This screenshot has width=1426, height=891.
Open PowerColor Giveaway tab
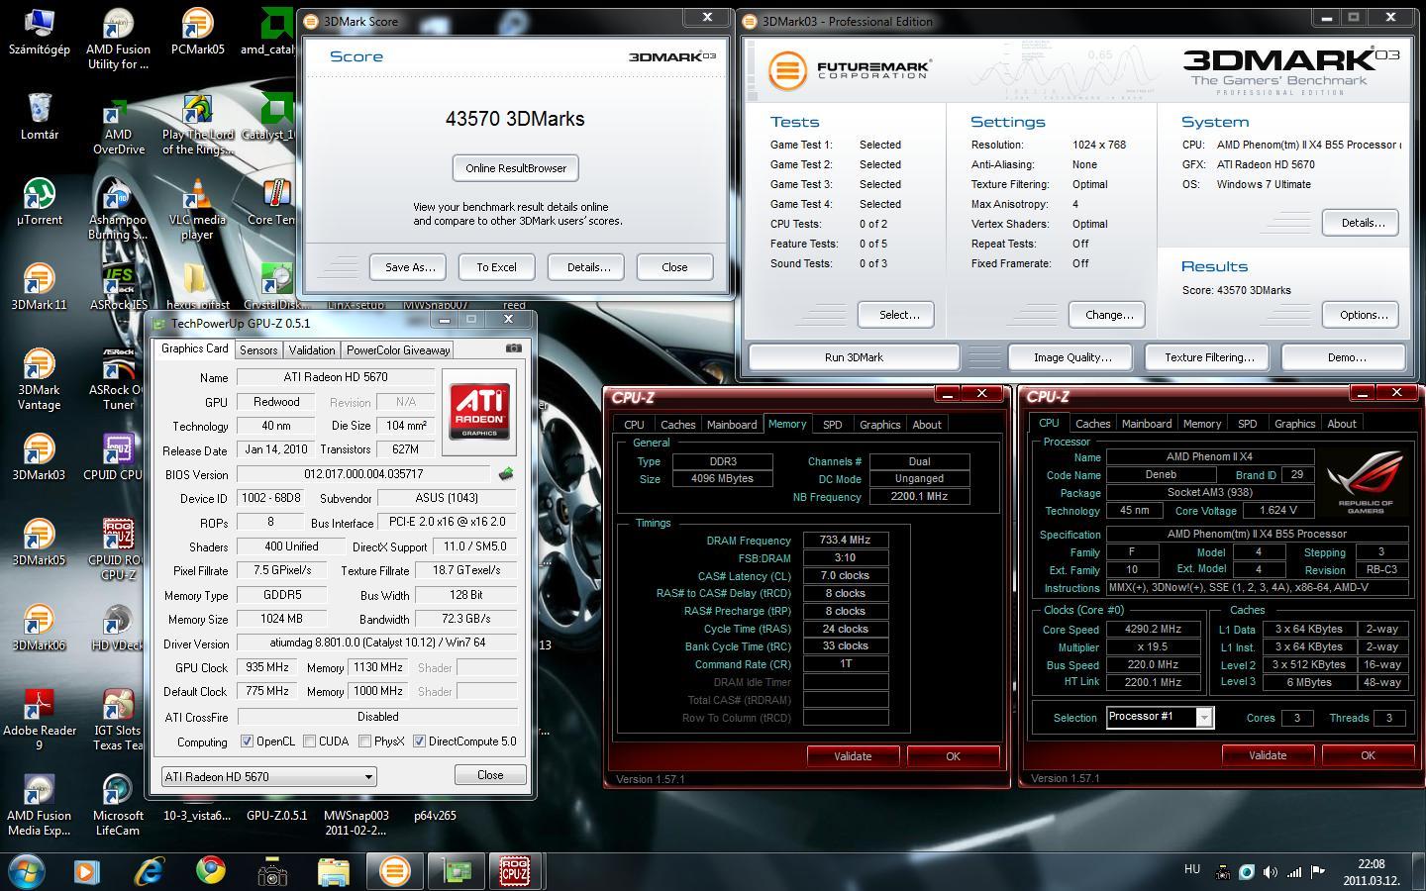click(398, 349)
